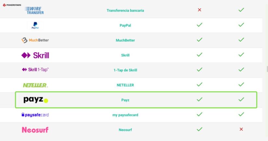The height and width of the screenshot is (141, 268).
Task: Open the Transferencia bancaria link
Action: pos(125,10)
